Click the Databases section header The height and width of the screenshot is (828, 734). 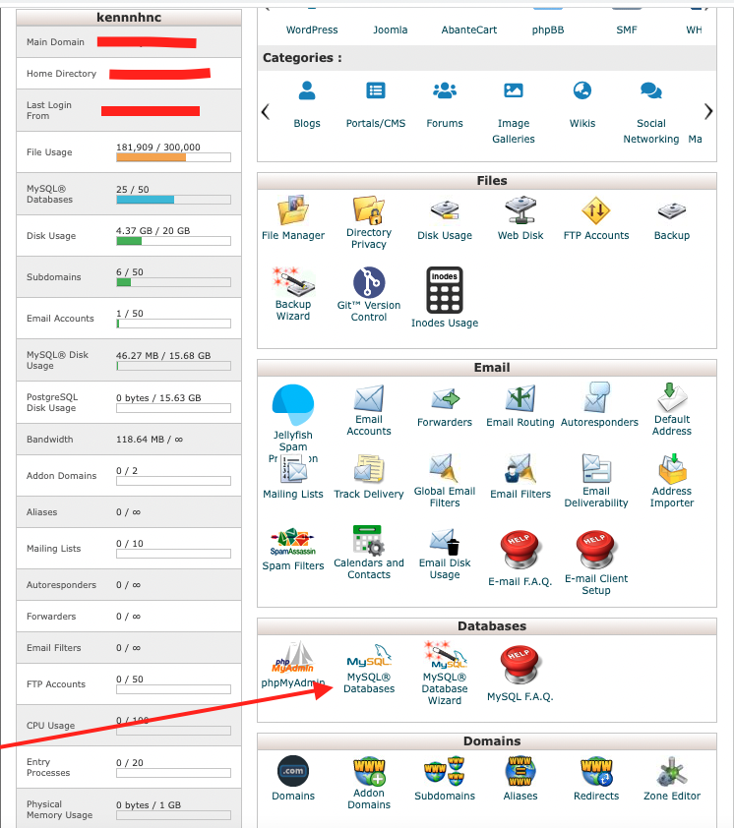pos(492,626)
